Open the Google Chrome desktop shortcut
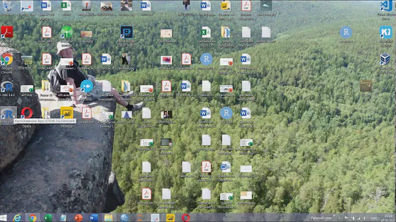Image resolution: width=396 pixels, height=222 pixels. click(7, 59)
